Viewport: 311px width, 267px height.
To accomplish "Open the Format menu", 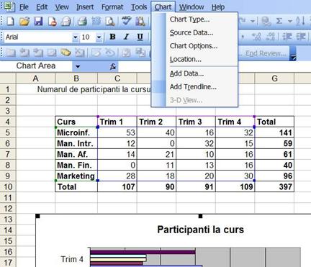I will [112, 7].
